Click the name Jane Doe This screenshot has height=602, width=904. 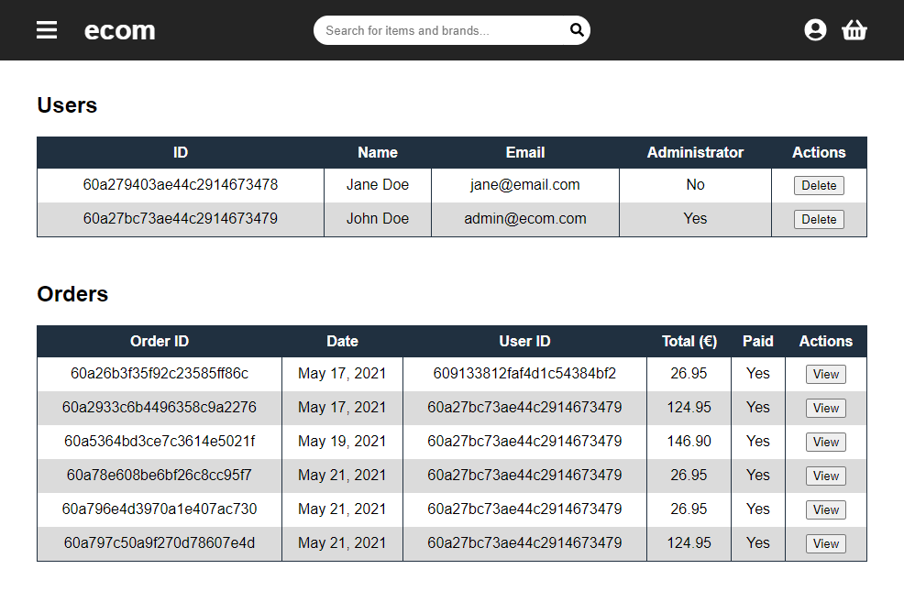tap(378, 185)
